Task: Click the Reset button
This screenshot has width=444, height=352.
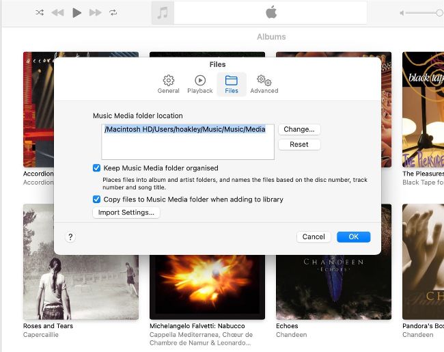Action: pos(299,144)
